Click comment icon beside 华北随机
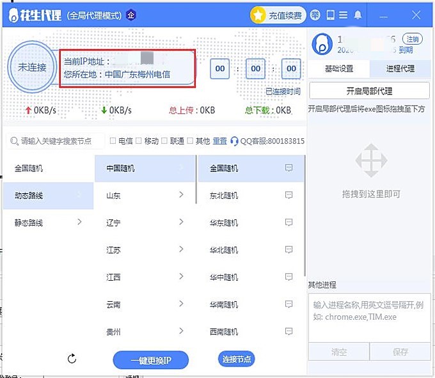The height and width of the screenshot is (378, 435). tap(289, 249)
